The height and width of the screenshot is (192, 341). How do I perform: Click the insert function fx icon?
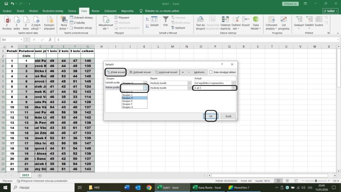50,40
